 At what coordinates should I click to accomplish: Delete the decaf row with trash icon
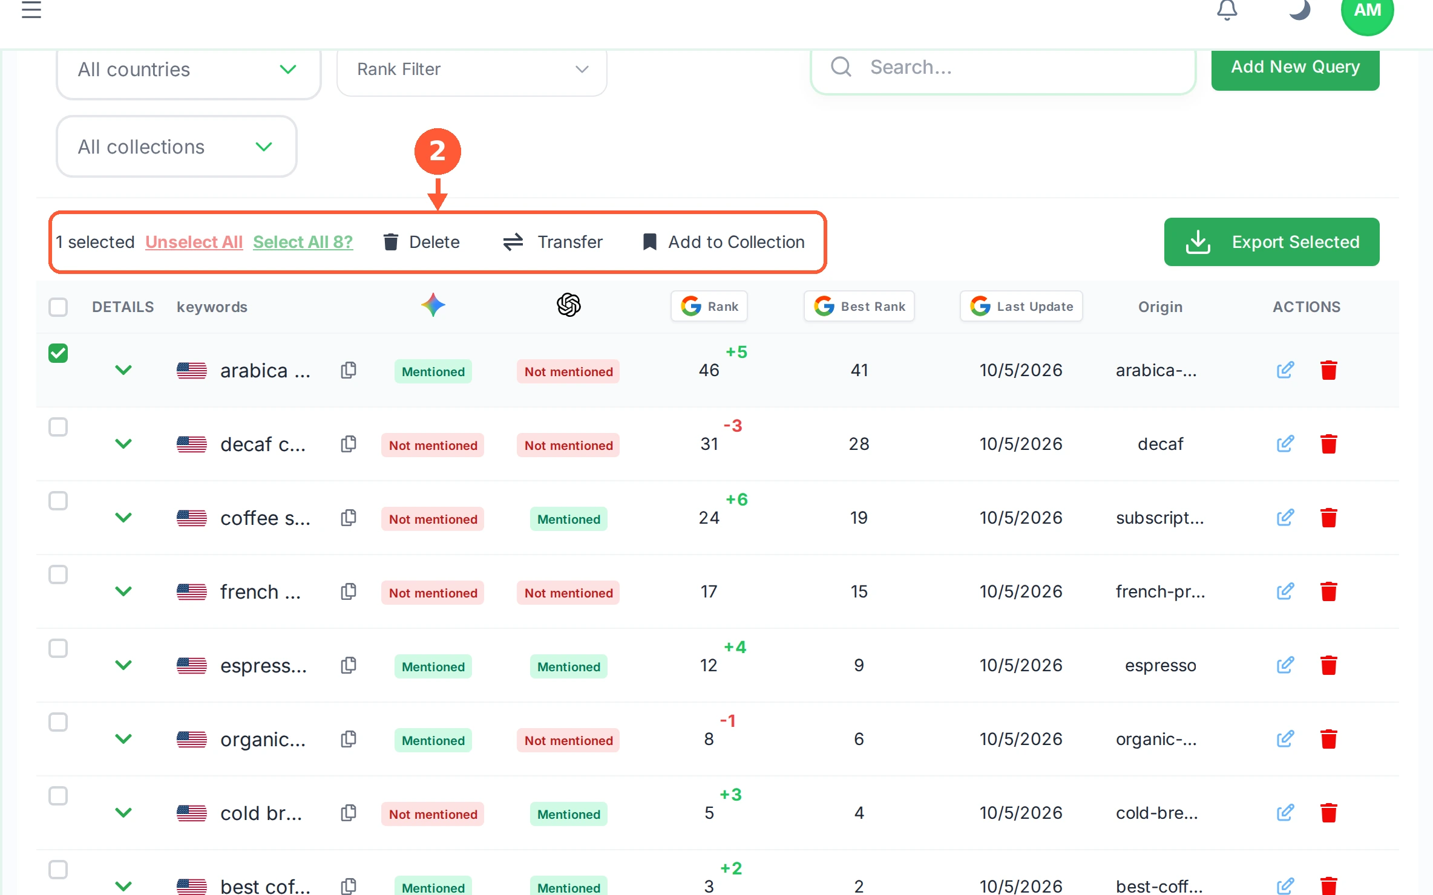(1329, 444)
